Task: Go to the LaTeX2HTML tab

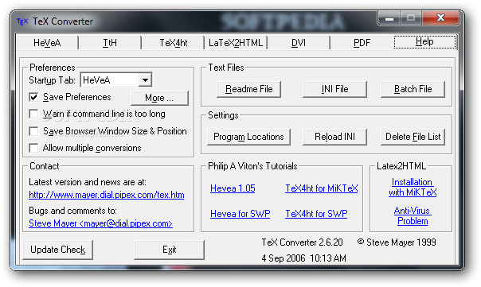Action: point(236,43)
